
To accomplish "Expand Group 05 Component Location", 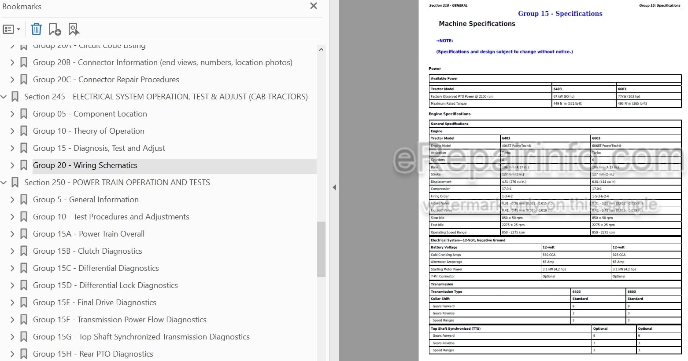I will click(x=12, y=114).
